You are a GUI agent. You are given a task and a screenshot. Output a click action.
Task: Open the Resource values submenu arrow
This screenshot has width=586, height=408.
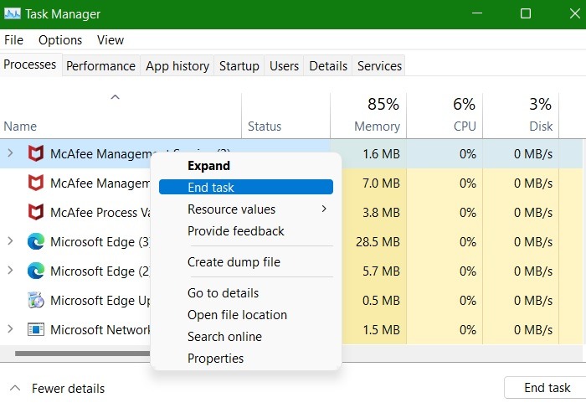[x=324, y=209]
